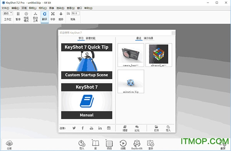The width and height of the screenshot is (231, 151).
Task: Click the field of view value field
Action: [75, 13]
